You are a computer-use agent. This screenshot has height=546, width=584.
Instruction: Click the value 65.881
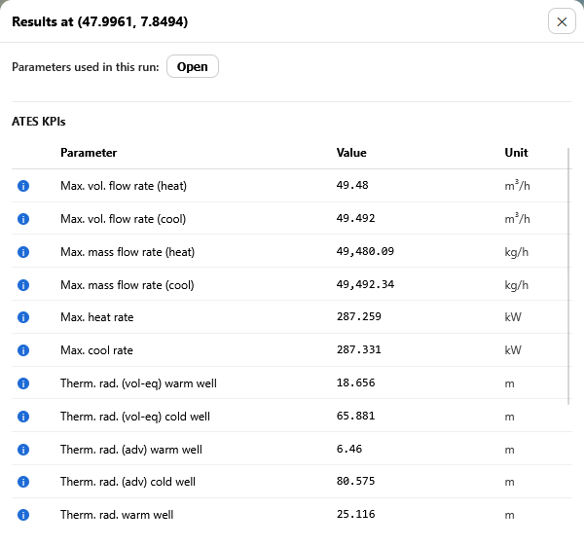tap(355, 416)
